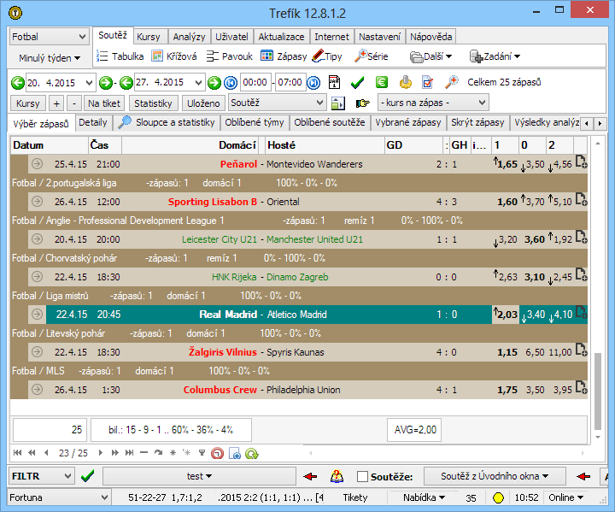Expand the Soutěž z Úvodního okna dropdown
The height and width of the screenshot is (512, 615).
point(495,476)
